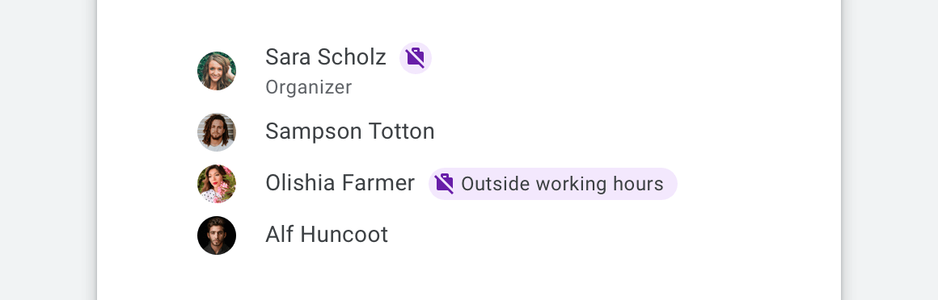Click the crossed briefcase icon beside Olishia Farmer
Screen dimensions: 938x300
(x=445, y=183)
